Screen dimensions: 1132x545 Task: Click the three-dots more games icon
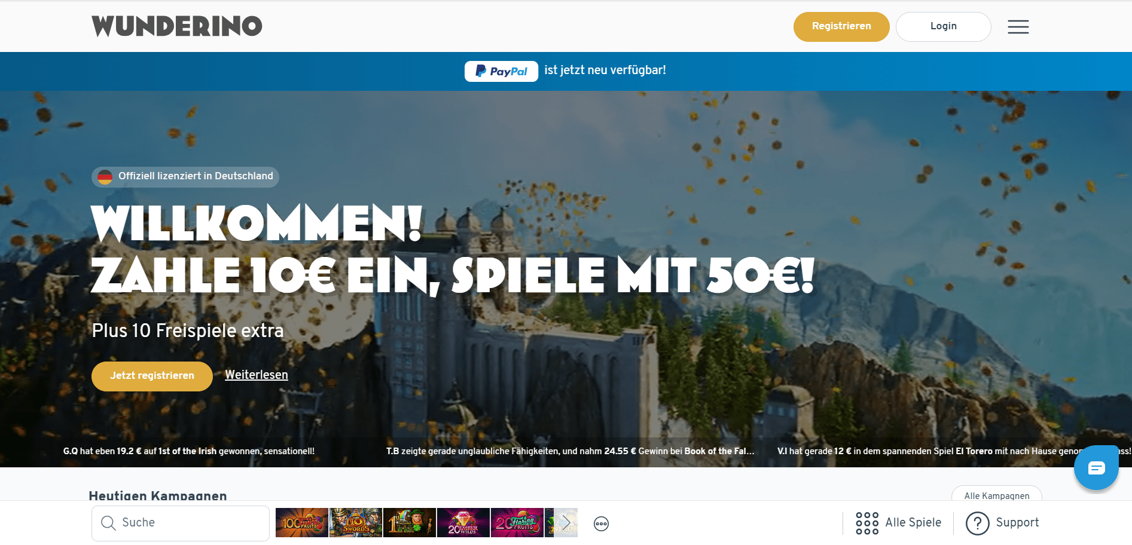601,524
